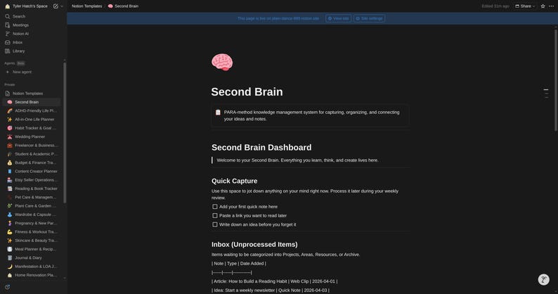Open Content Creator Planner page

(32, 171)
